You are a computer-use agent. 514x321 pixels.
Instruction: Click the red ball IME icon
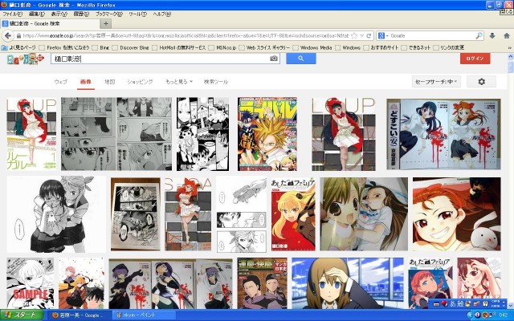click(444, 304)
